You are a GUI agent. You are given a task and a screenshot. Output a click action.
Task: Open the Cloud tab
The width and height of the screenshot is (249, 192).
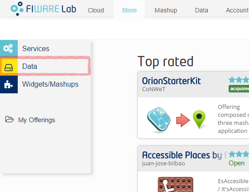(x=96, y=10)
